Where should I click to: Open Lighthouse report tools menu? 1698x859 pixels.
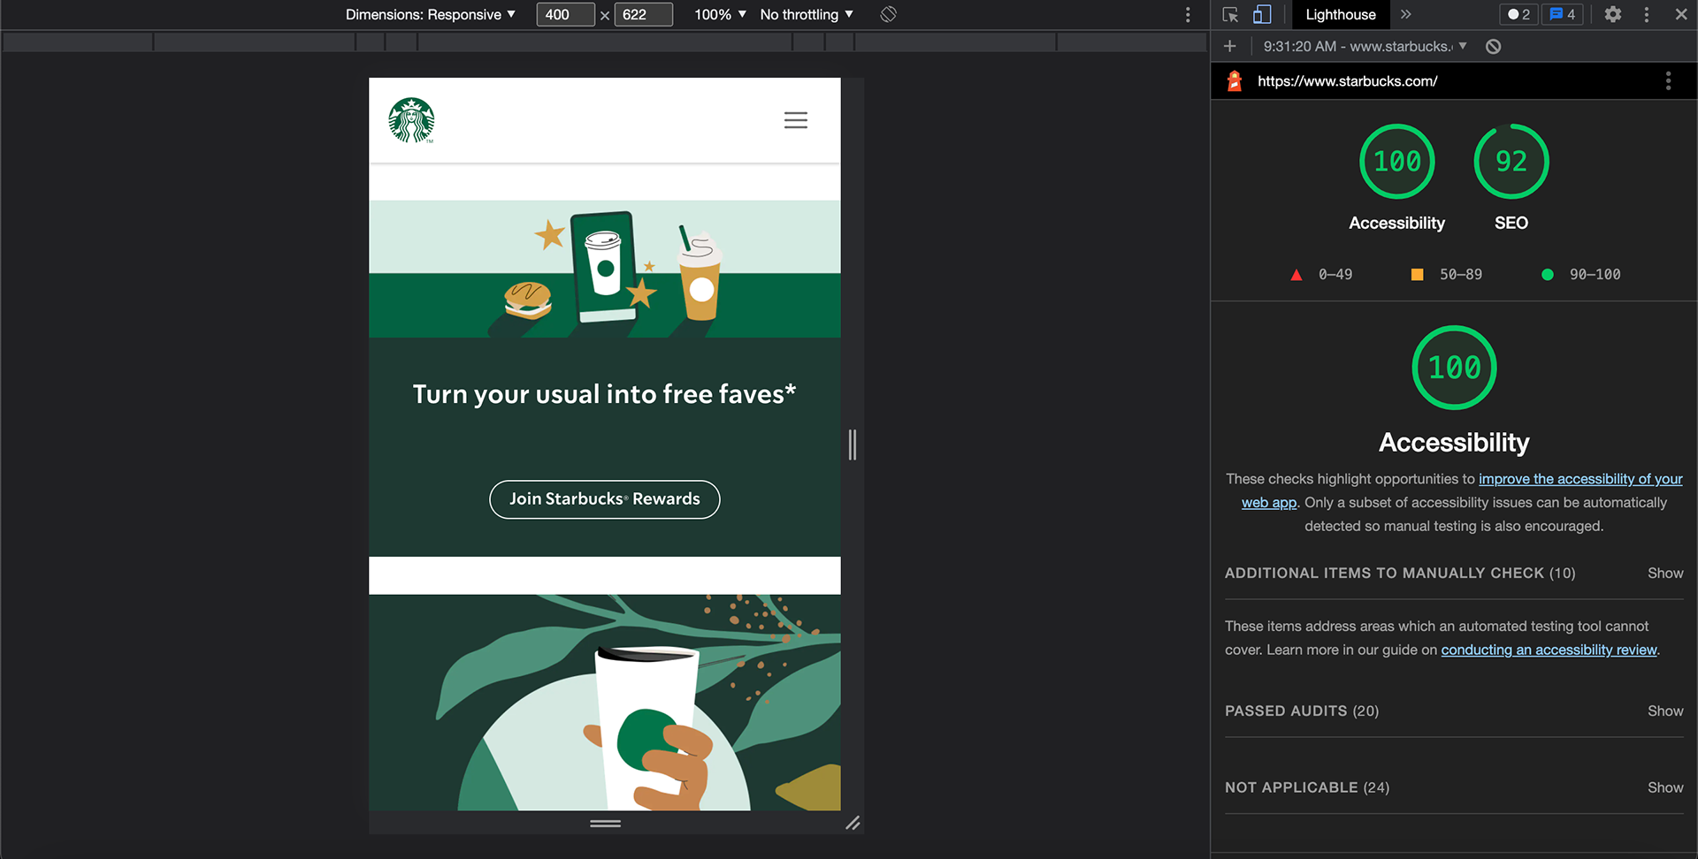[1669, 81]
